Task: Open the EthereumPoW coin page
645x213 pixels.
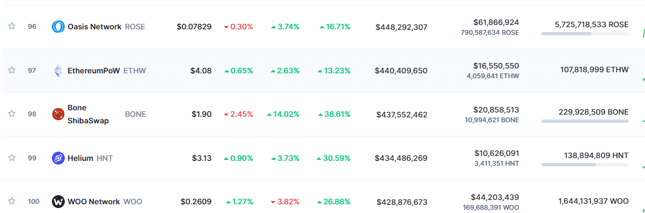Action: (94, 71)
